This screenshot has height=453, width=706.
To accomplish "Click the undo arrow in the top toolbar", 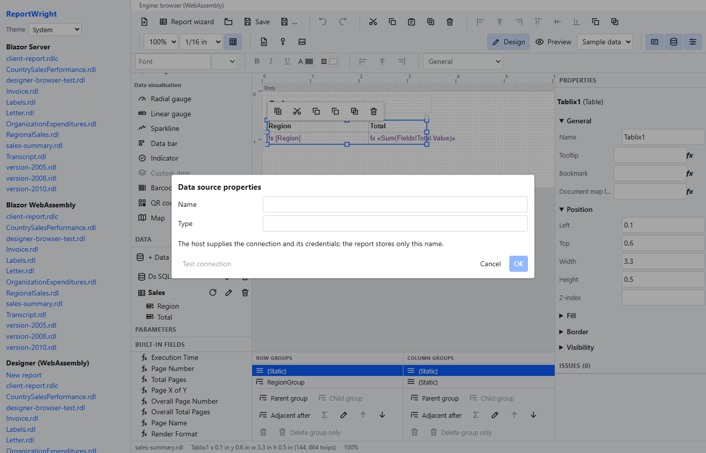I will (x=323, y=22).
